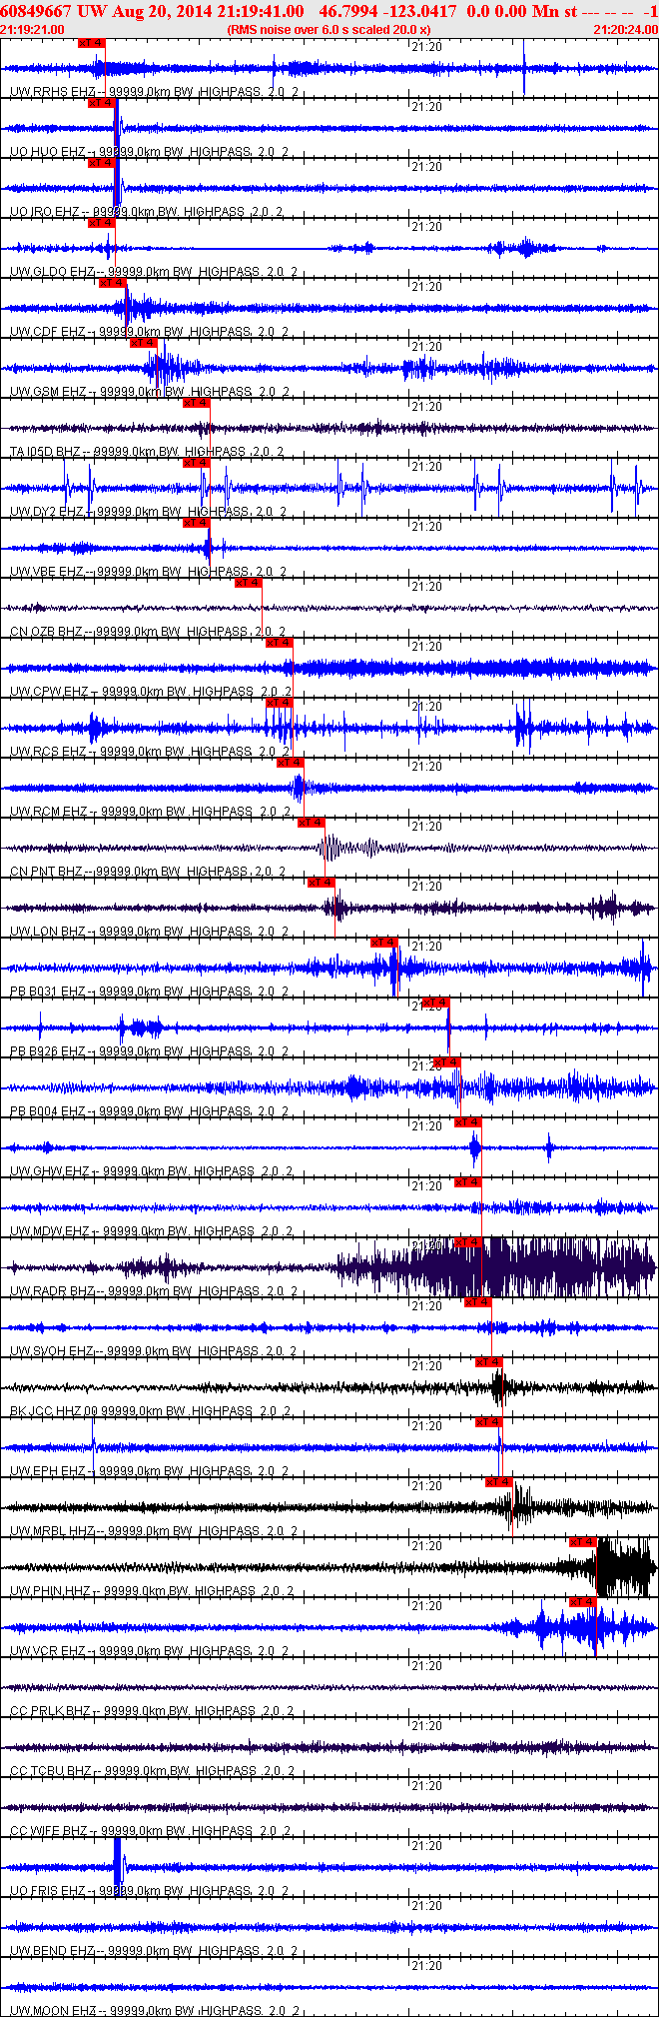
Task: Click the UW.RADR BHZ station label
Action: (52, 1291)
